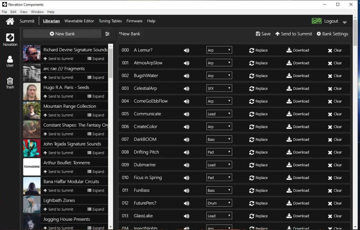Switch to the Tuning Tables tab
The height and width of the screenshot is (230, 360).
click(110, 21)
